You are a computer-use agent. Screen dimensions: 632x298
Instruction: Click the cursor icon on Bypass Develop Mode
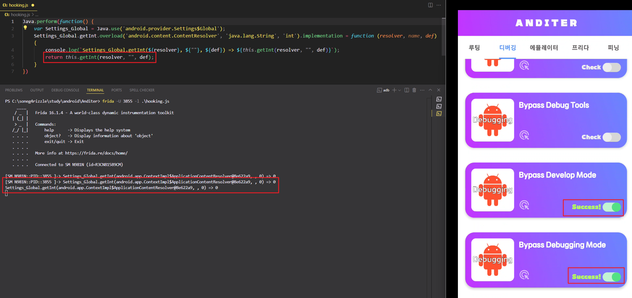pyautogui.click(x=524, y=205)
